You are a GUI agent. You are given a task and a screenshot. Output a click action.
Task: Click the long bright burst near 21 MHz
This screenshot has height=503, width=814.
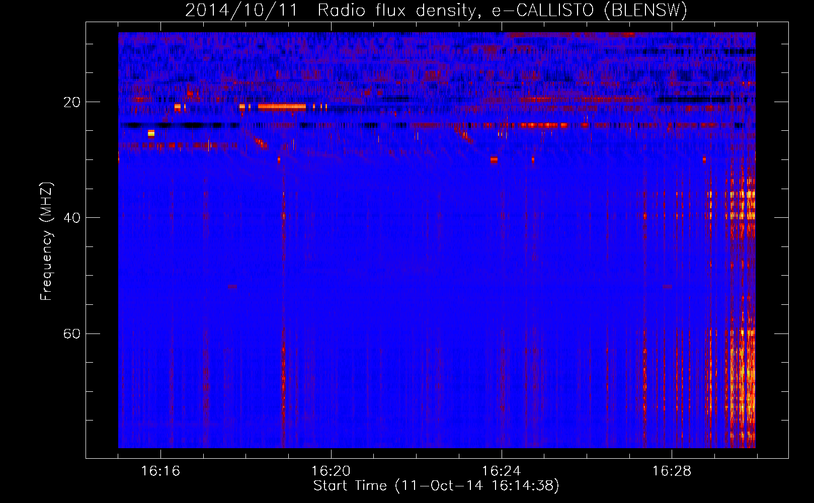tap(282, 107)
